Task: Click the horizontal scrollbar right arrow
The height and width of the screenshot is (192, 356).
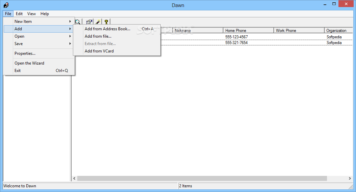Action: point(350,179)
